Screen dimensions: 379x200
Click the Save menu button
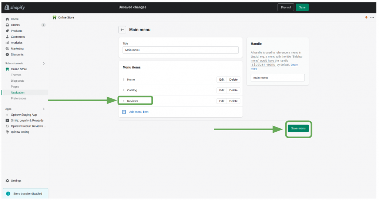(298, 128)
